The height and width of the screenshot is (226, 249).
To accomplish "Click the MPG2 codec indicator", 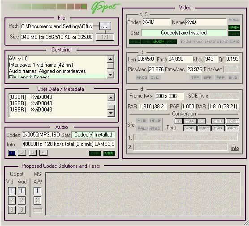I will coord(234,20).
